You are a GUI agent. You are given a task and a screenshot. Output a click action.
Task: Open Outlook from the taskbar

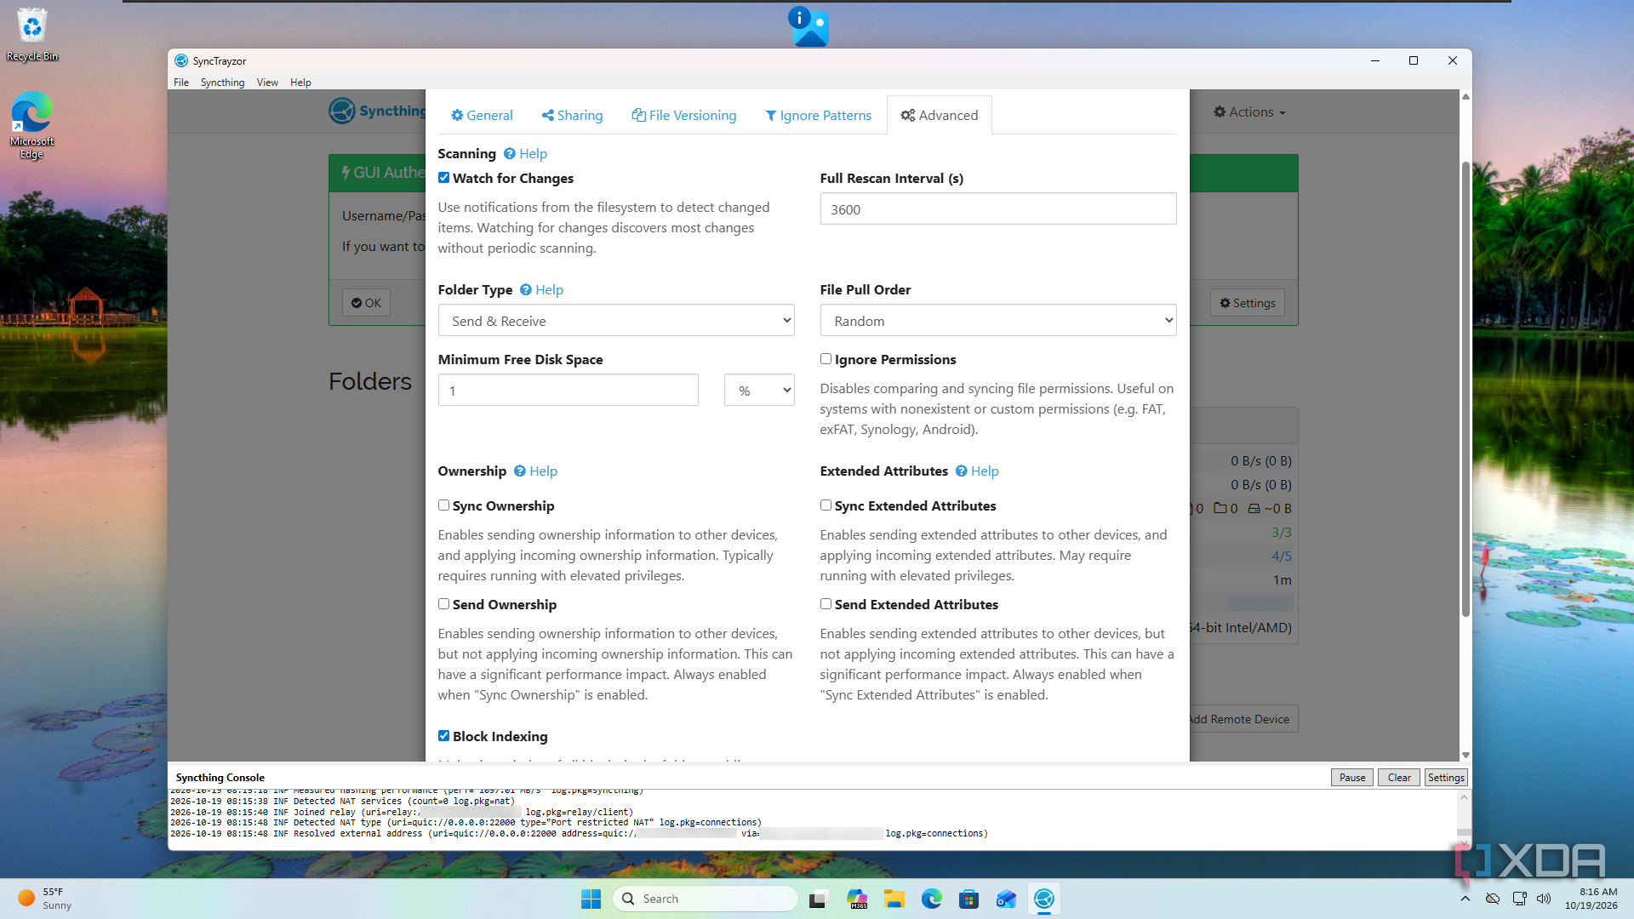click(1006, 899)
